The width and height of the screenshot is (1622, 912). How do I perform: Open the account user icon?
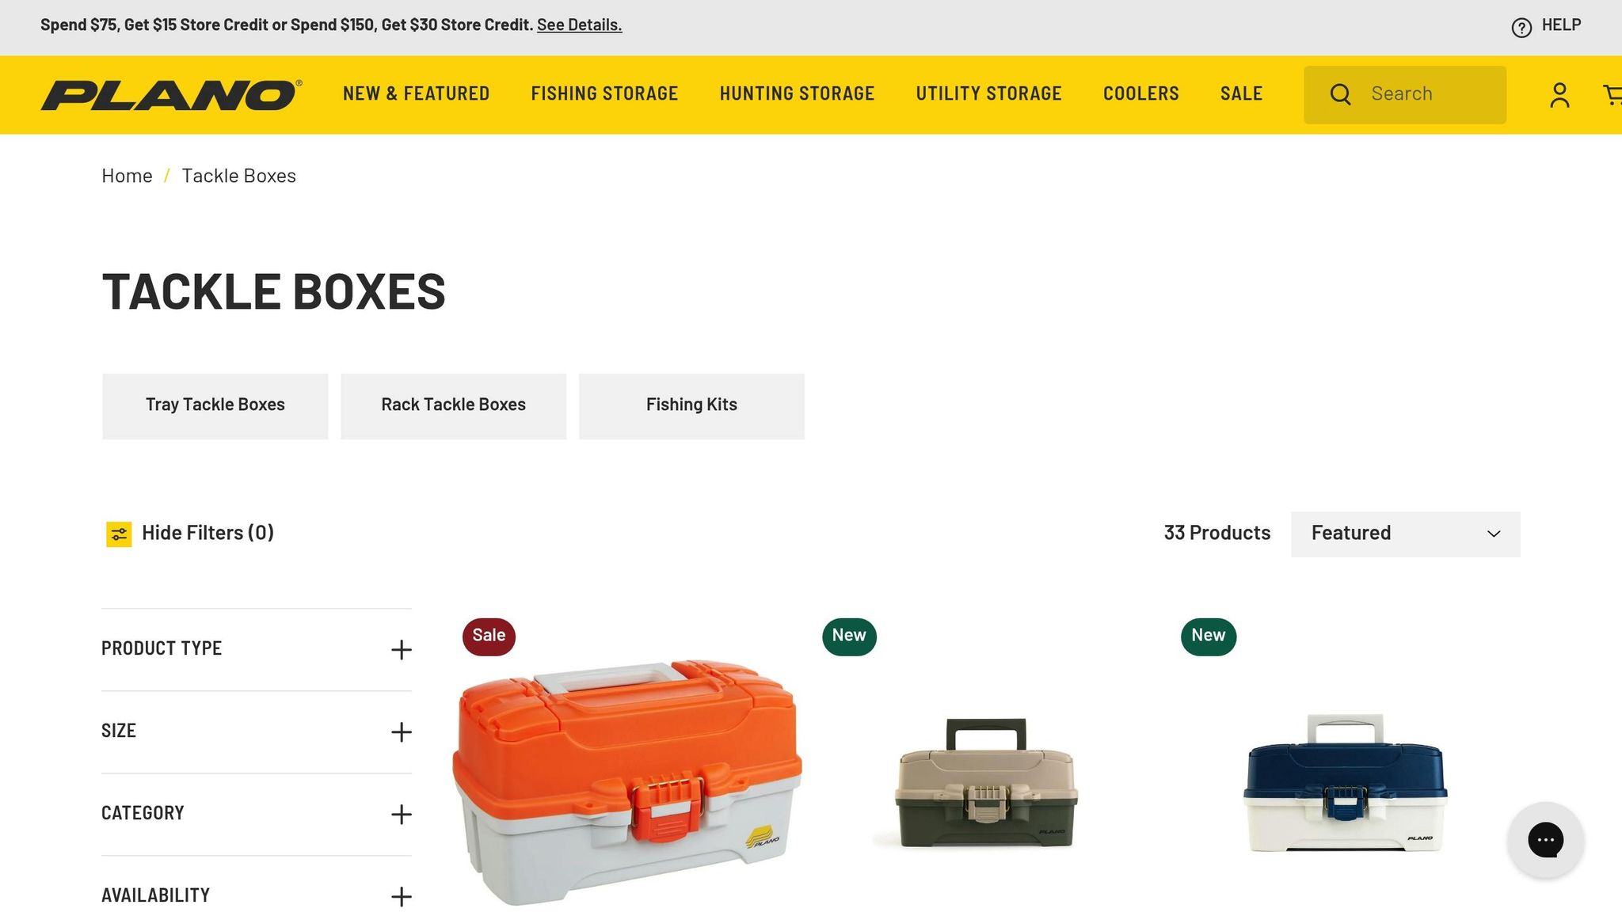(x=1559, y=95)
